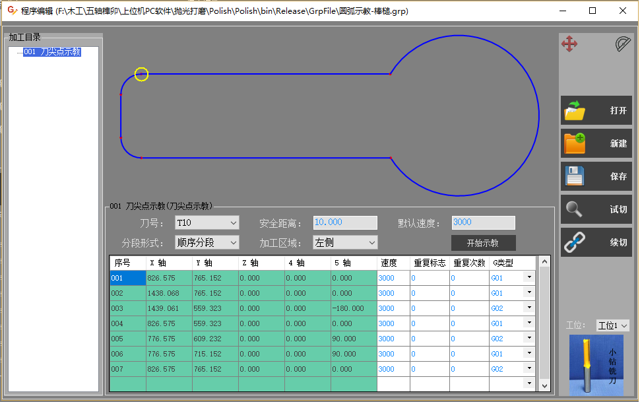Click the new folder plus icon
The image size is (640, 402).
(x=575, y=143)
